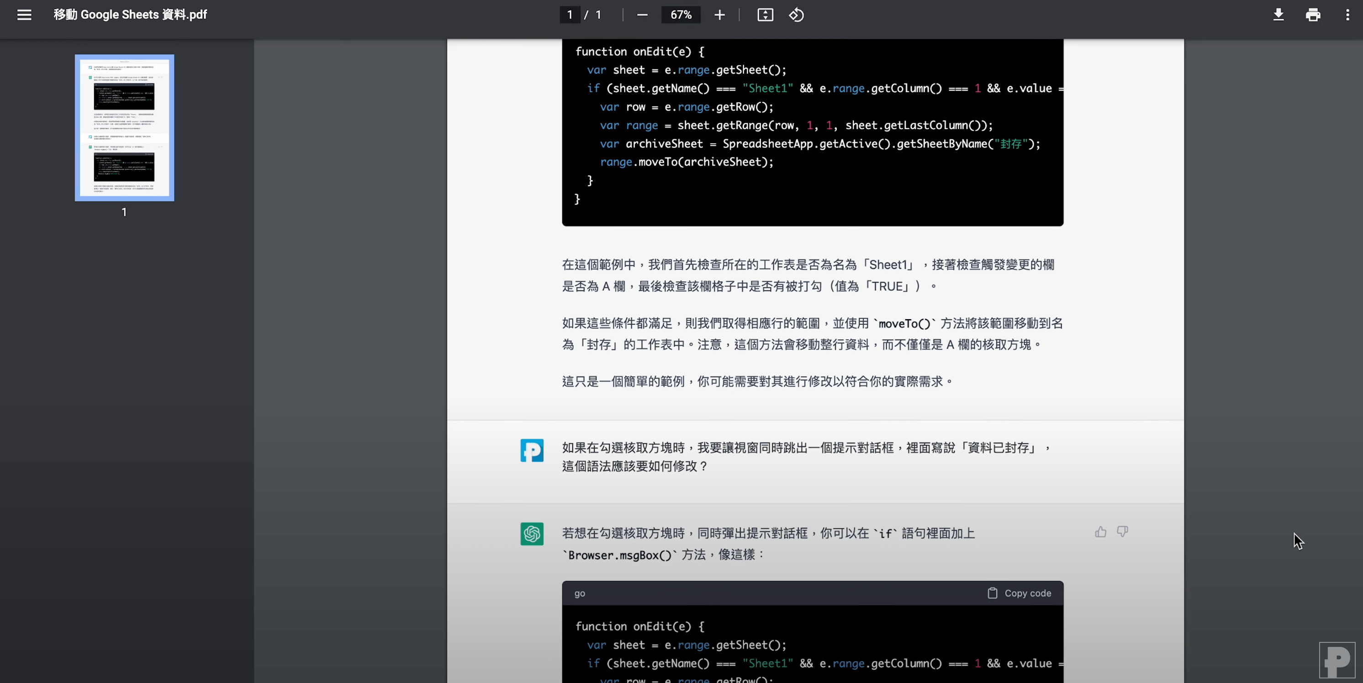Toggle the sidebar hamburger menu

pos(24,15)
